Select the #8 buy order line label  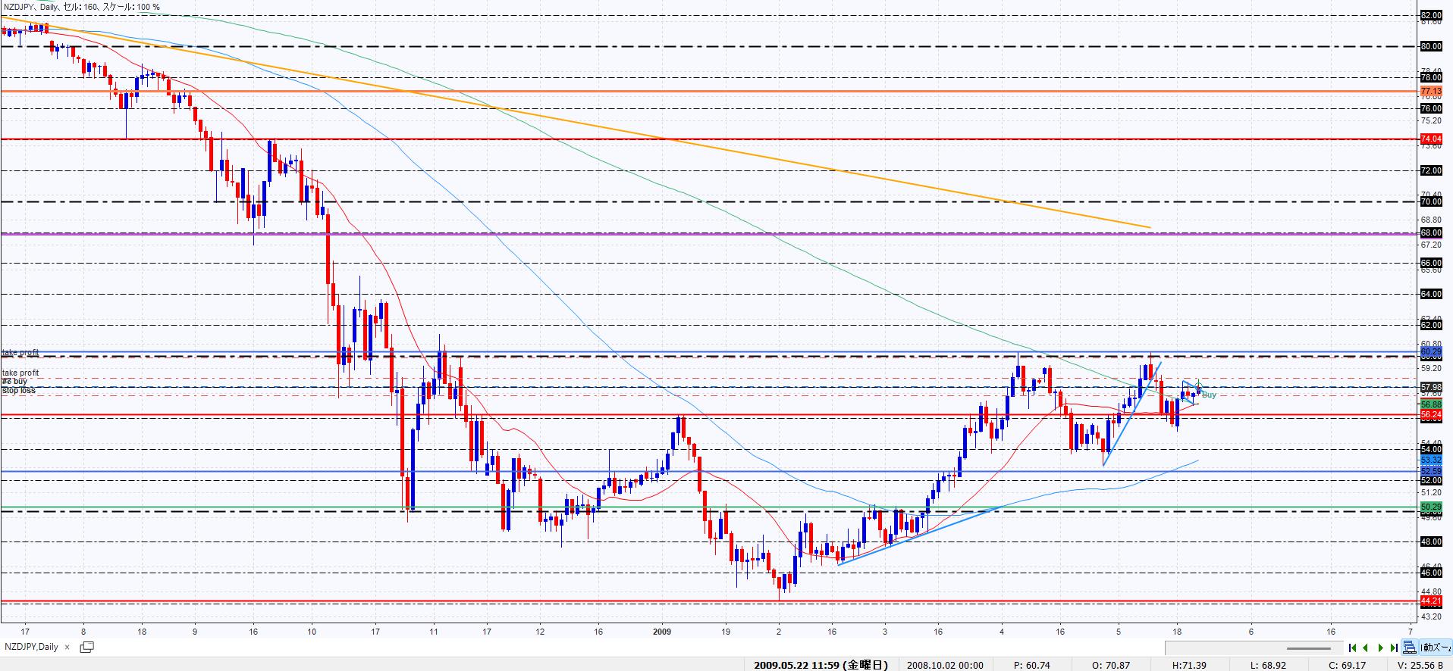14,382
